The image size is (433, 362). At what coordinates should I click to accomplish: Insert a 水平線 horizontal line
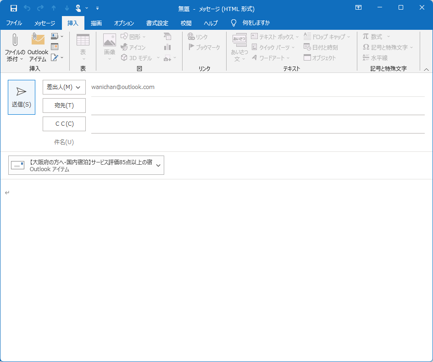[375, 58]
